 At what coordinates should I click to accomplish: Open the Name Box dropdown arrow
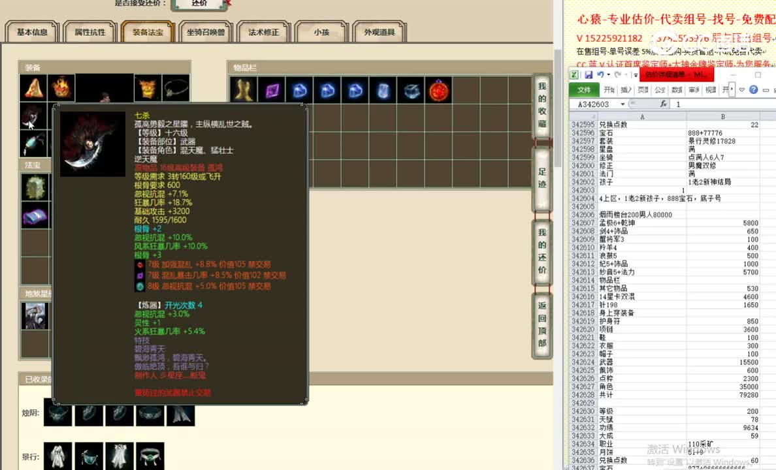click(622, 104)
